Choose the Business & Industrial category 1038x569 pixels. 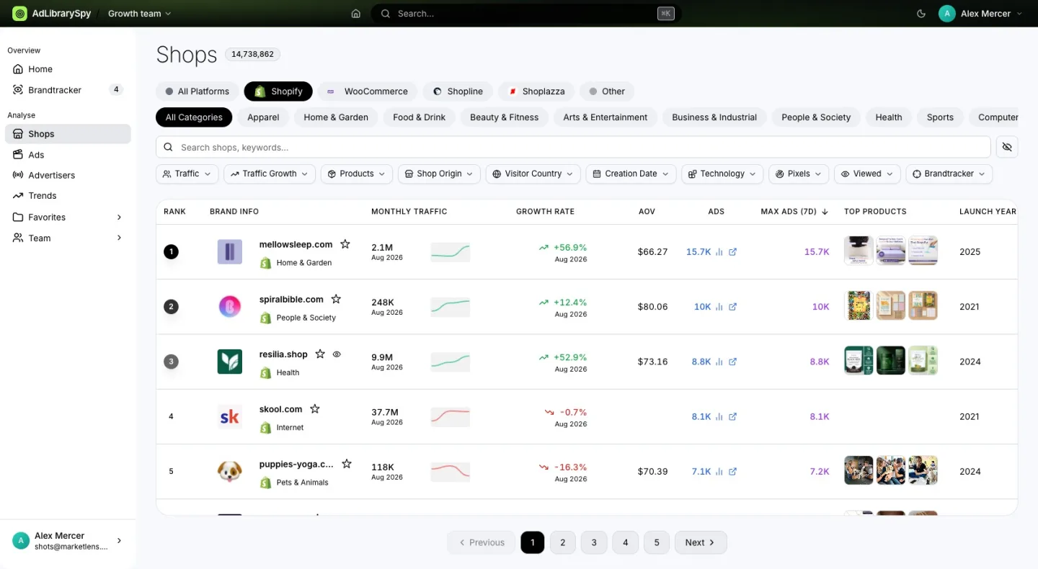714,117
